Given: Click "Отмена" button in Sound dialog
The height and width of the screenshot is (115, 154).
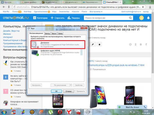Looking at the screenshot, I should pyautogui.click(x=69, y=91).
